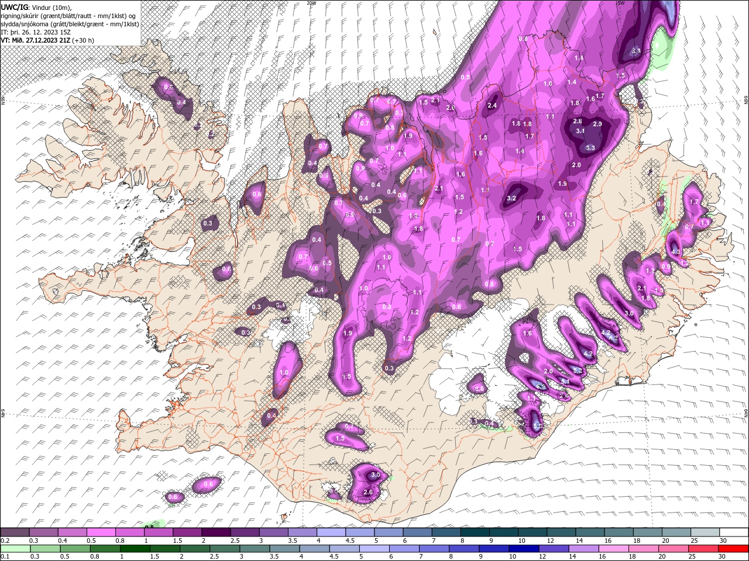Viewport: 749px width, 561px height.
Task: Click the '3.2' snowfall value on the map
Action: pos(511,198)
